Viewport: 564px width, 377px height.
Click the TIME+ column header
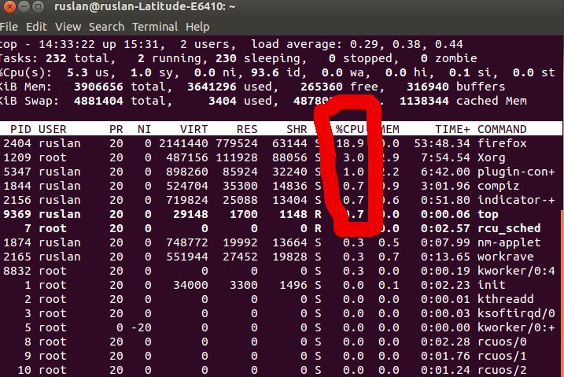(452, 129)
